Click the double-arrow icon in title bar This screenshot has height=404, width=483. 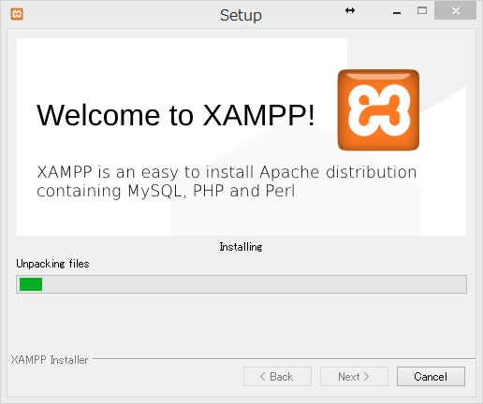(x=350, y=10)
